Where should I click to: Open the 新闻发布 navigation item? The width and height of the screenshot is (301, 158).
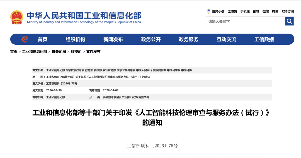pyautogui.click(x=113, y=39)
